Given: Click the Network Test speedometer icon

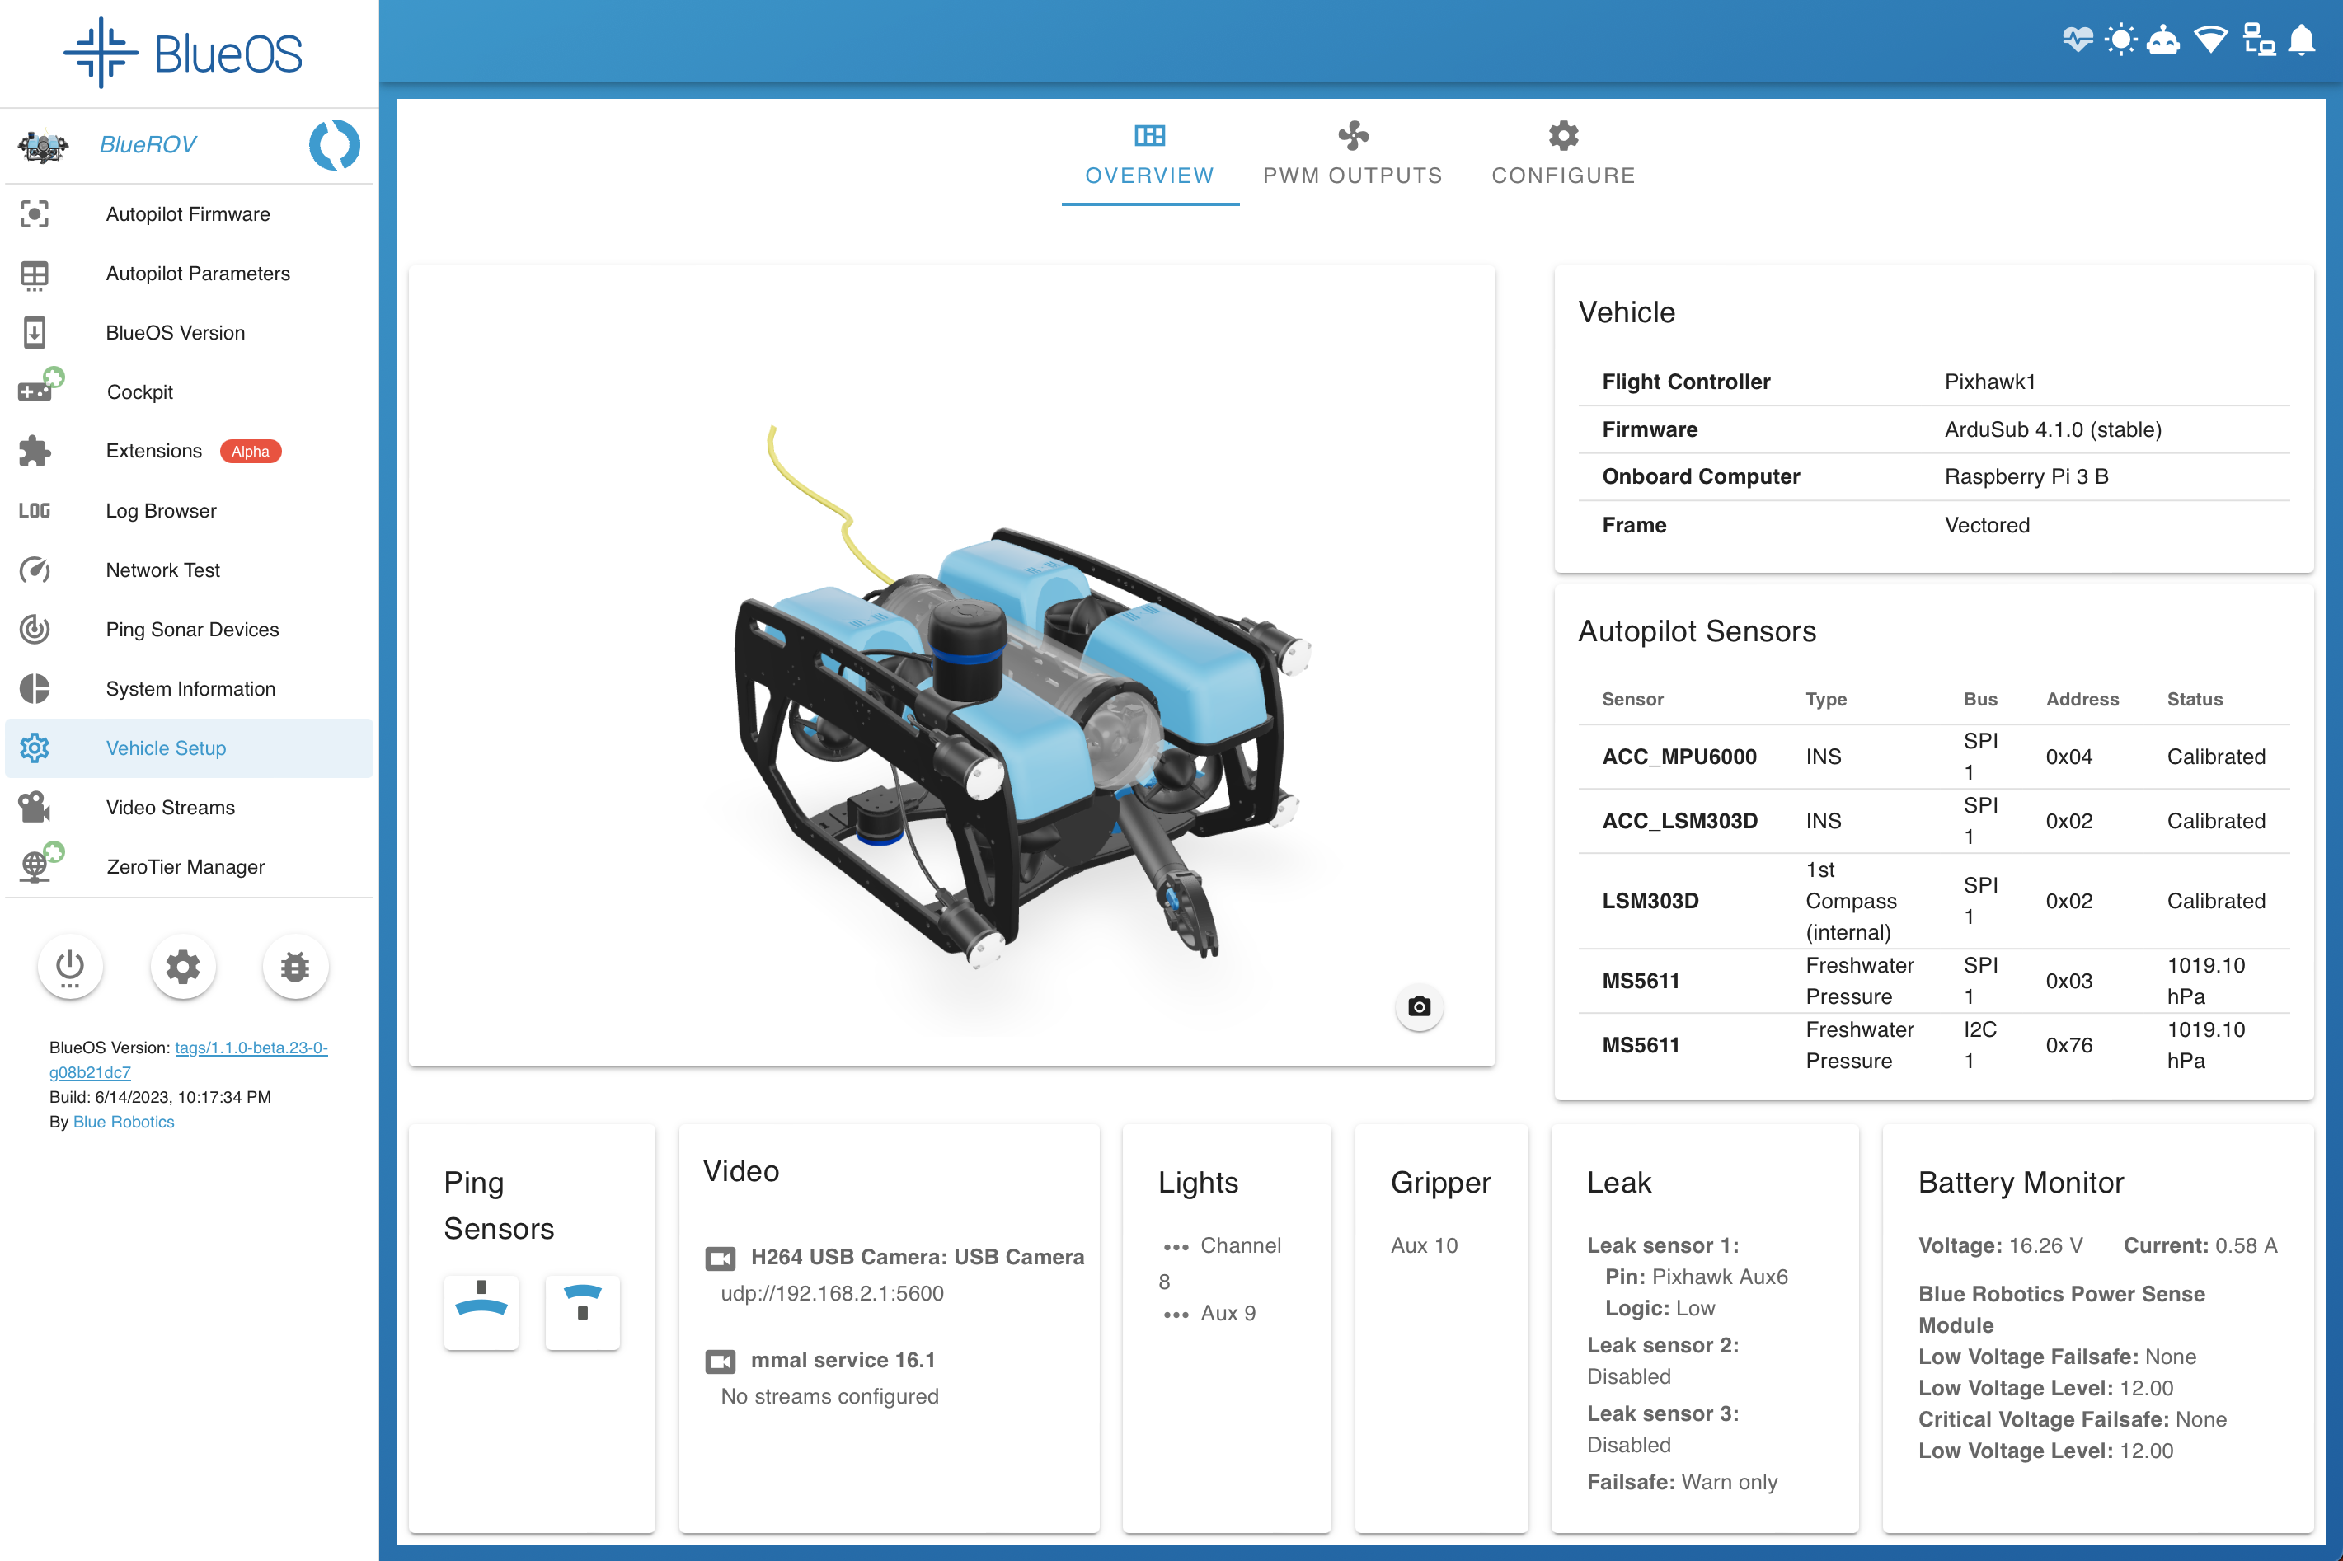Looking at the screenshot, I should [x=35, y=570].
